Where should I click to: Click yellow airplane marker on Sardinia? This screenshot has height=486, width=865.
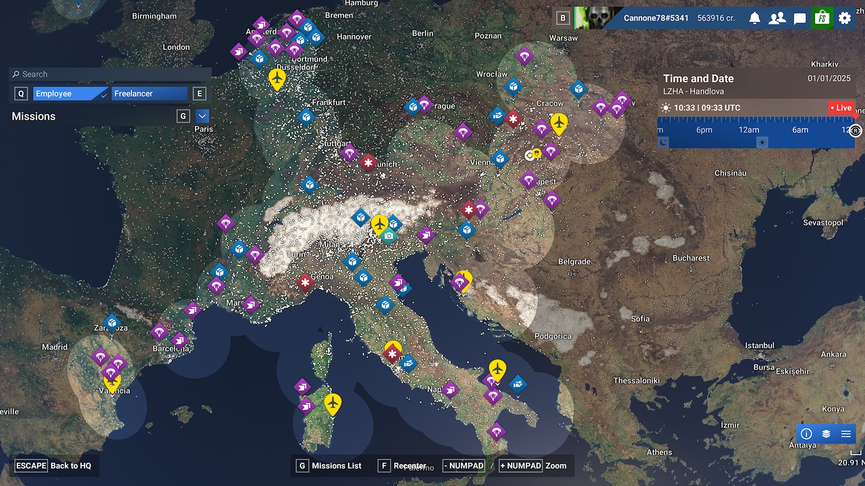(x=332, y=403)
